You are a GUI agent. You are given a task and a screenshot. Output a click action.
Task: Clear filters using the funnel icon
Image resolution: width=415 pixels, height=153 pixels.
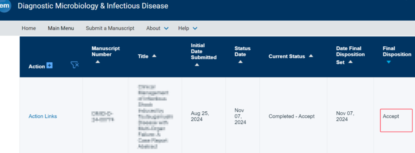pyautogui.click(x=75, y=65)
